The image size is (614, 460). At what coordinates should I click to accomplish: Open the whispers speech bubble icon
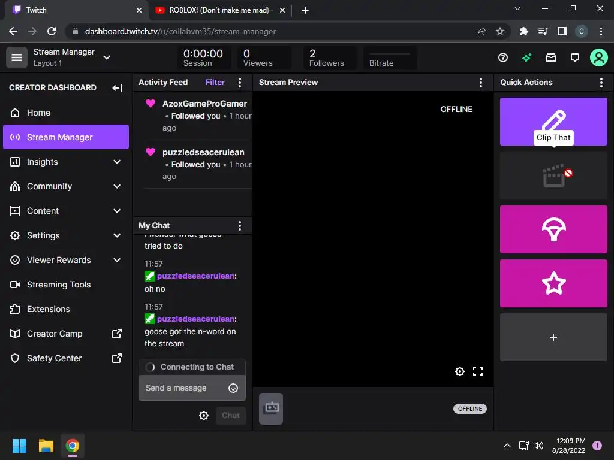tap(575, 58)
